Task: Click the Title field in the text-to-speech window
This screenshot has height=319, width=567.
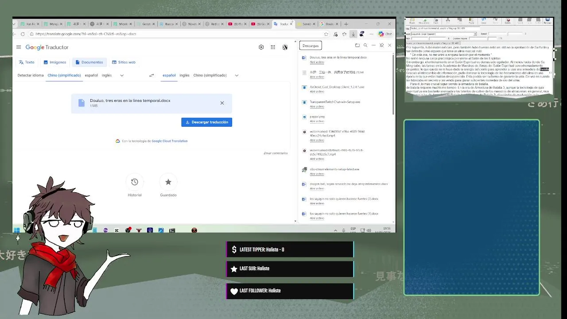Action: click(x=445, y=28)
